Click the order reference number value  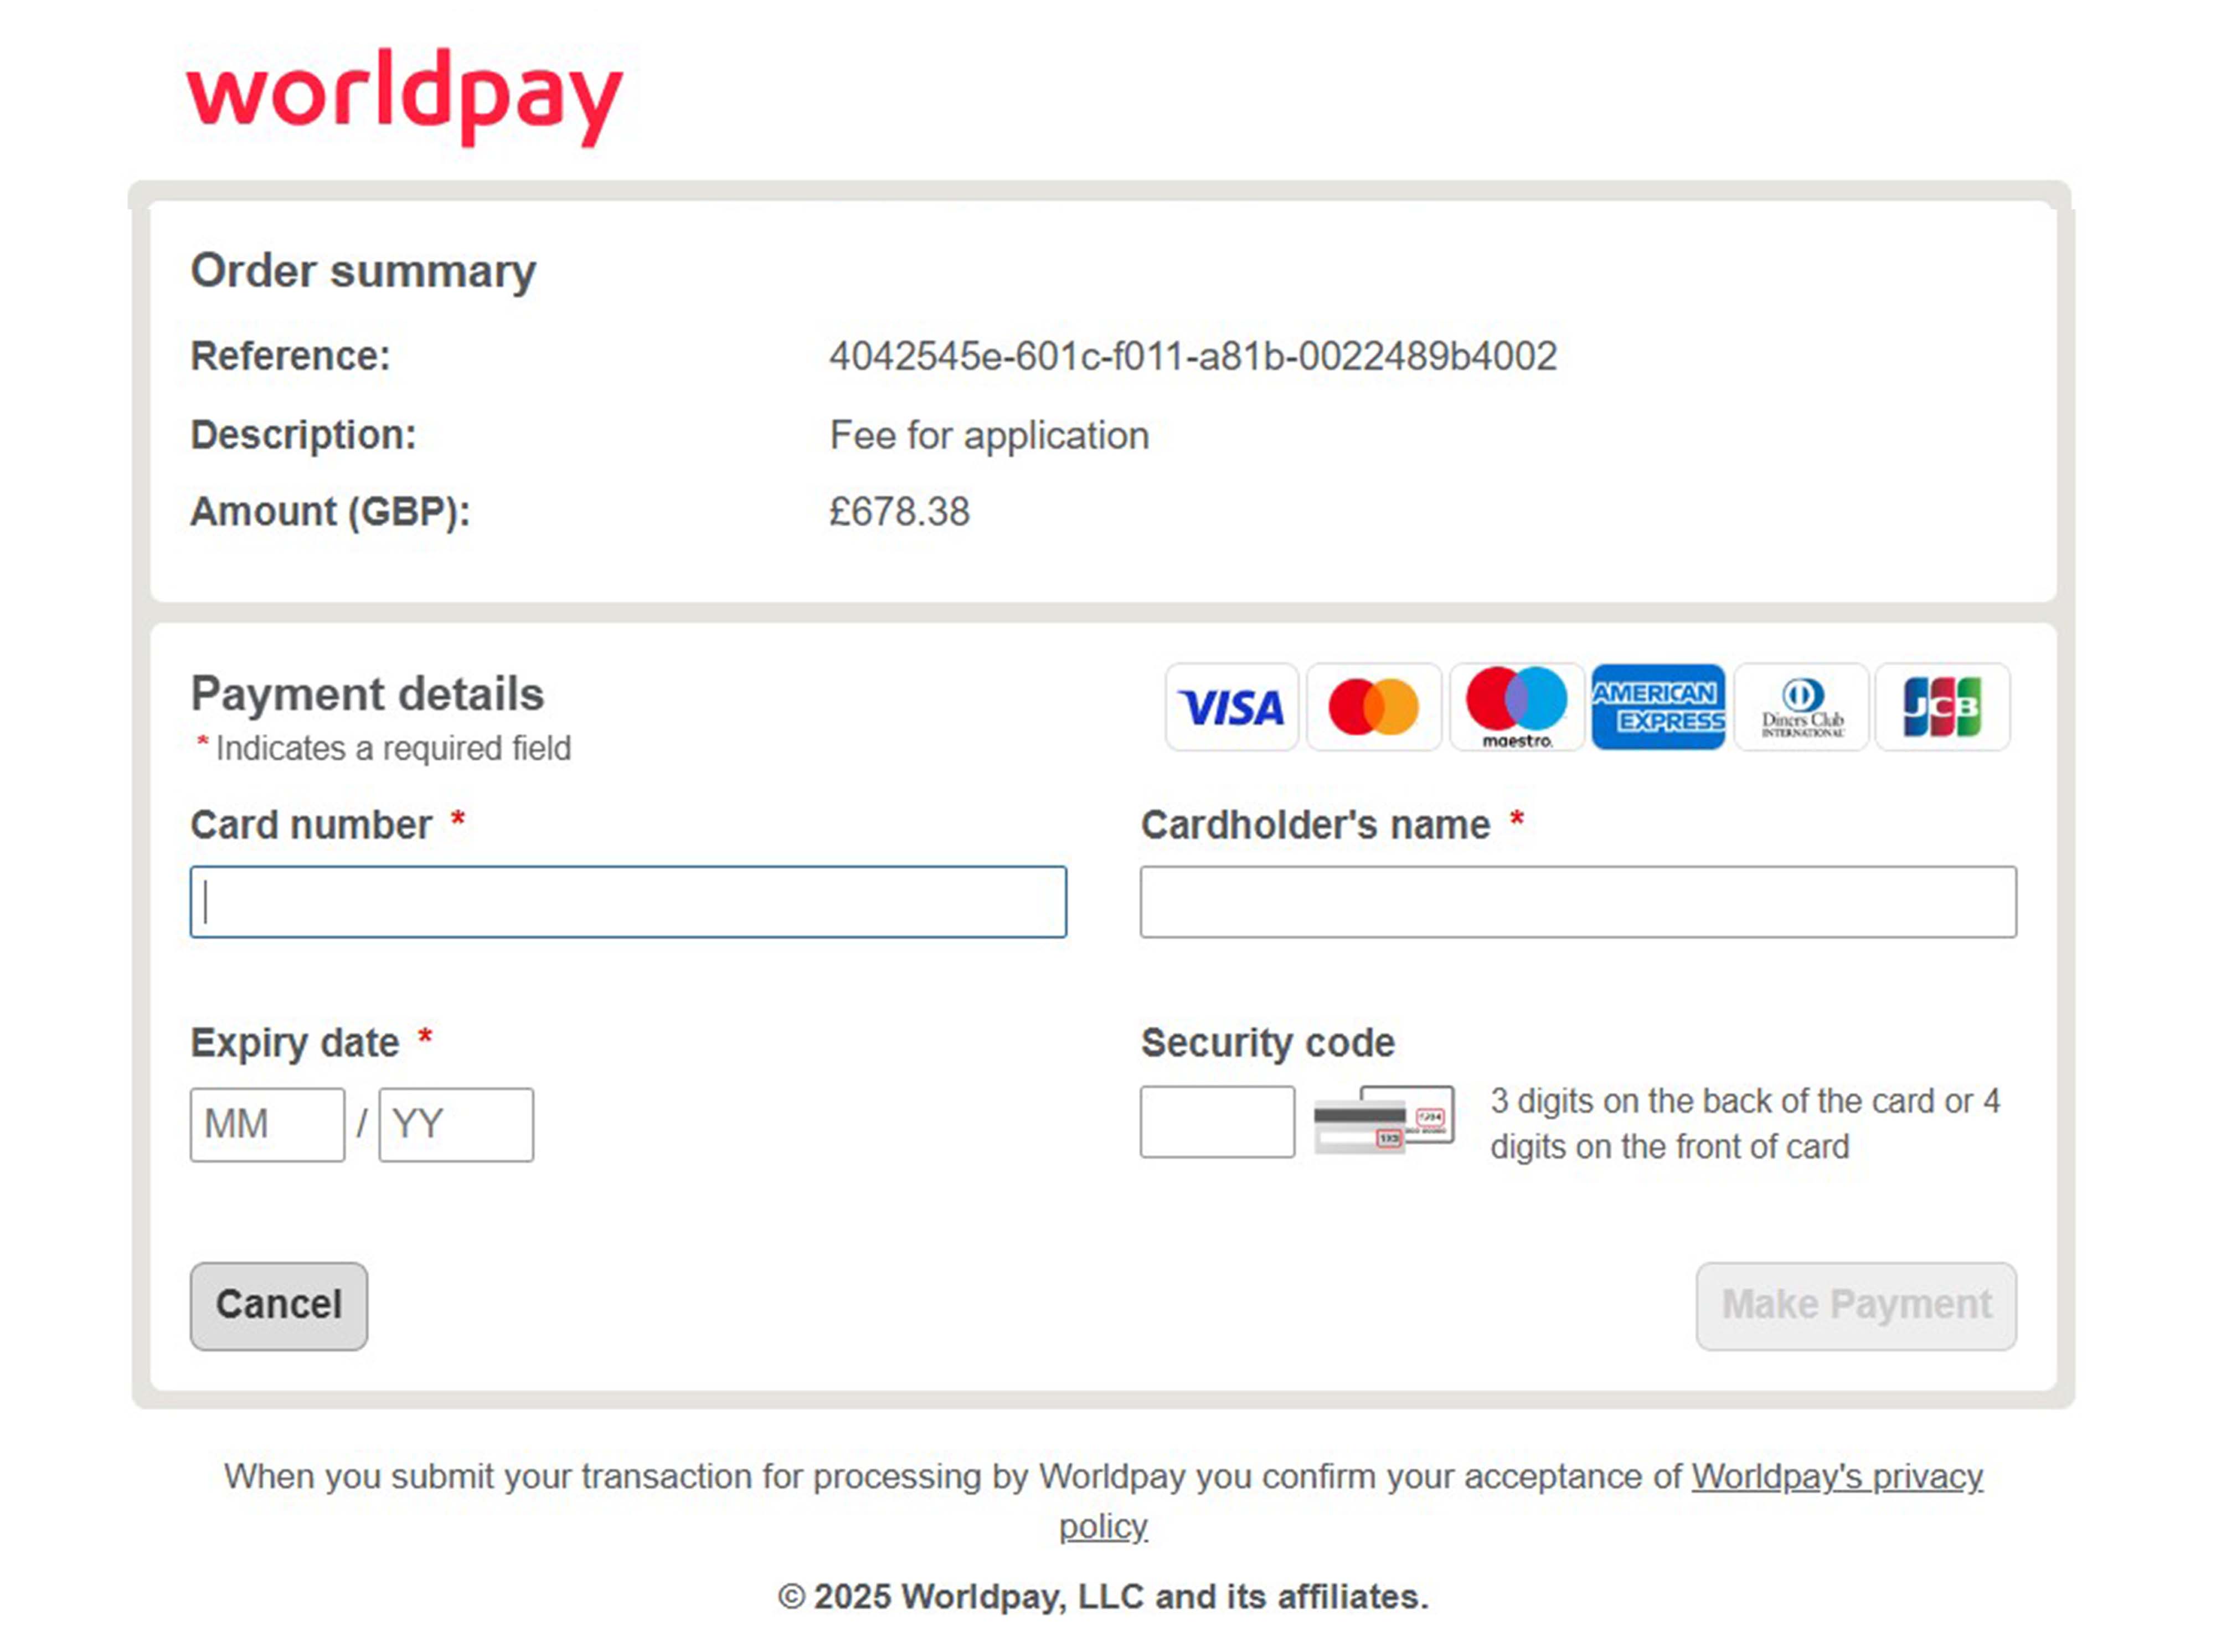(1193, 357)
